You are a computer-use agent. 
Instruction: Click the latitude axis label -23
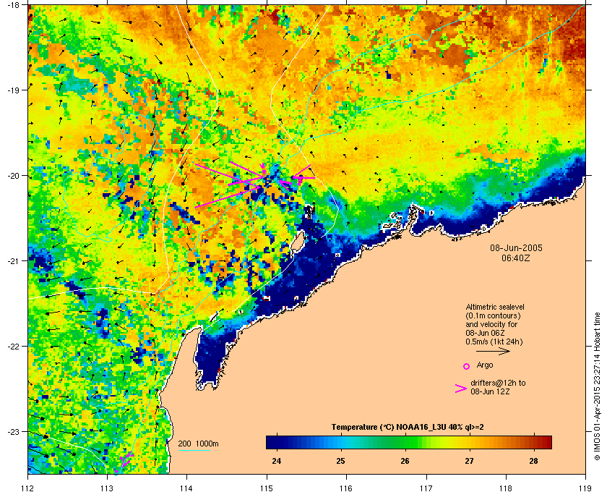(x=14, y=431)
